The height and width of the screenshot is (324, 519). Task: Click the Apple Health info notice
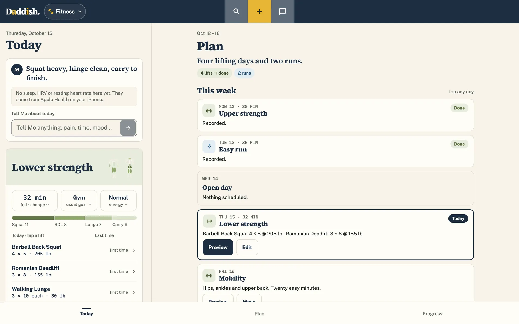point(74,96)
